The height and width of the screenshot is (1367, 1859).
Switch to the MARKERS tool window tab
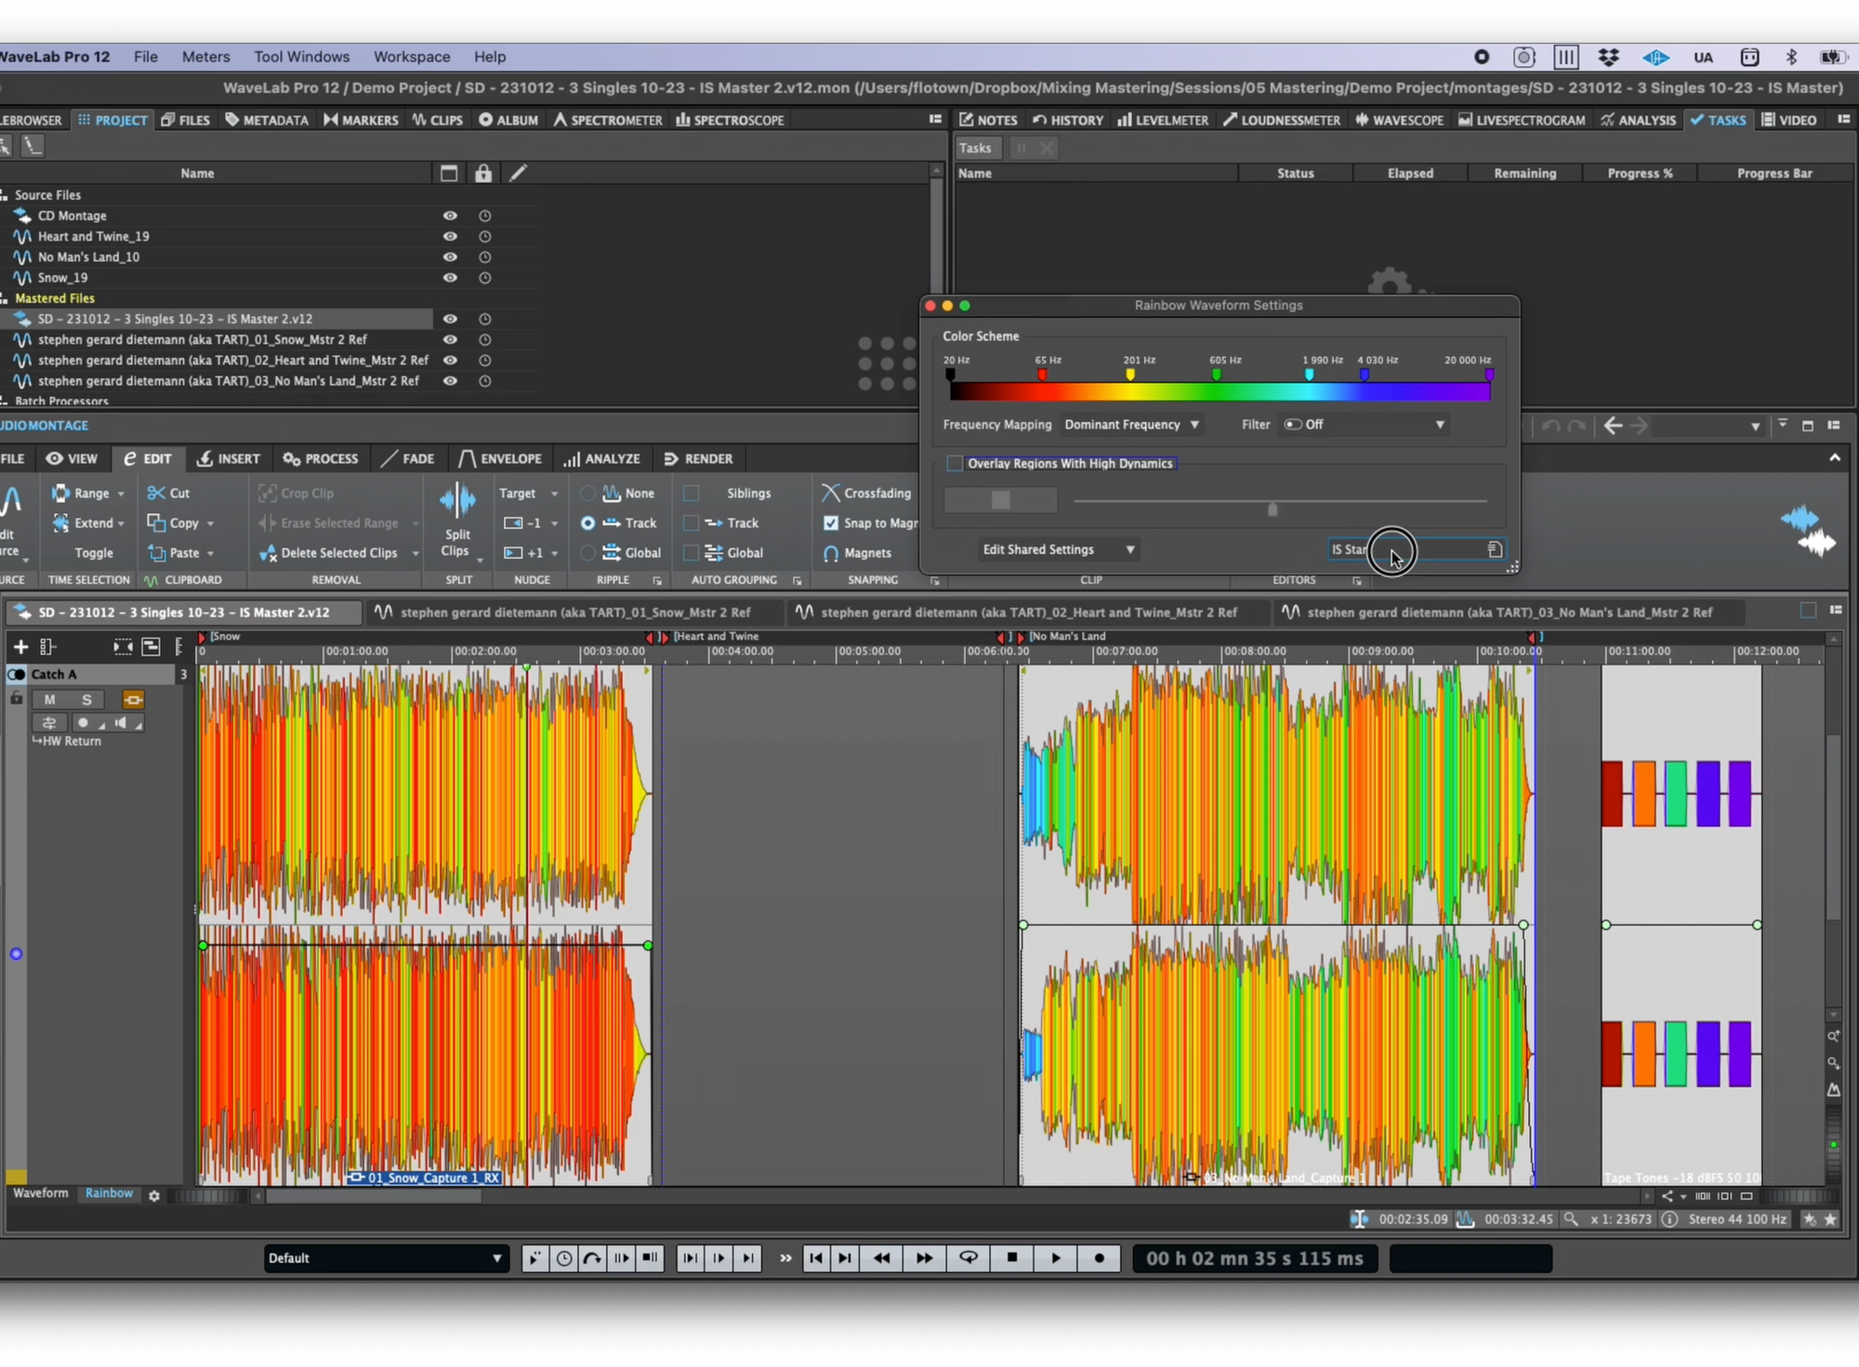coord(361,120)
